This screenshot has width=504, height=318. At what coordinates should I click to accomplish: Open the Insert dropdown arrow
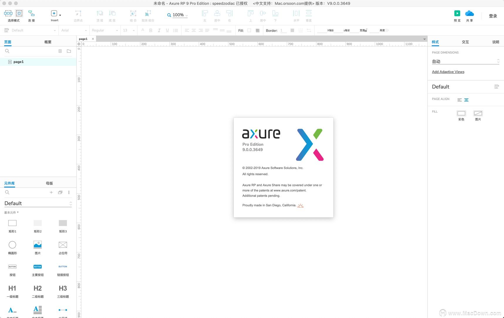coord(60,15)
